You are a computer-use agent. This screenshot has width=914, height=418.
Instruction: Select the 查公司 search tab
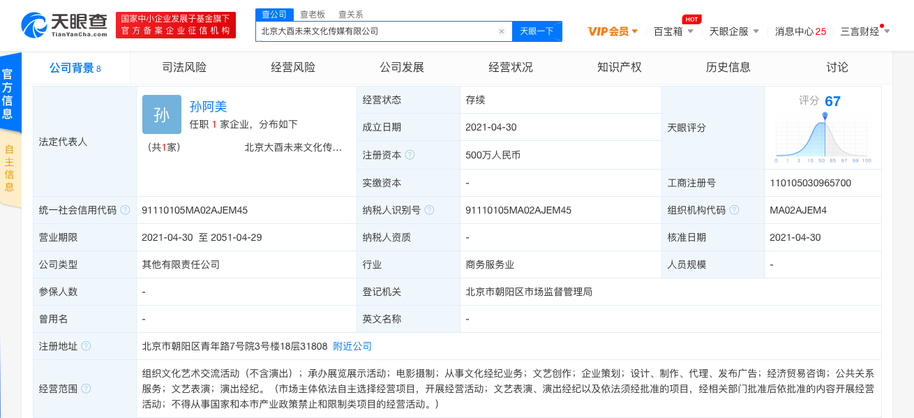tap(273, 14)
